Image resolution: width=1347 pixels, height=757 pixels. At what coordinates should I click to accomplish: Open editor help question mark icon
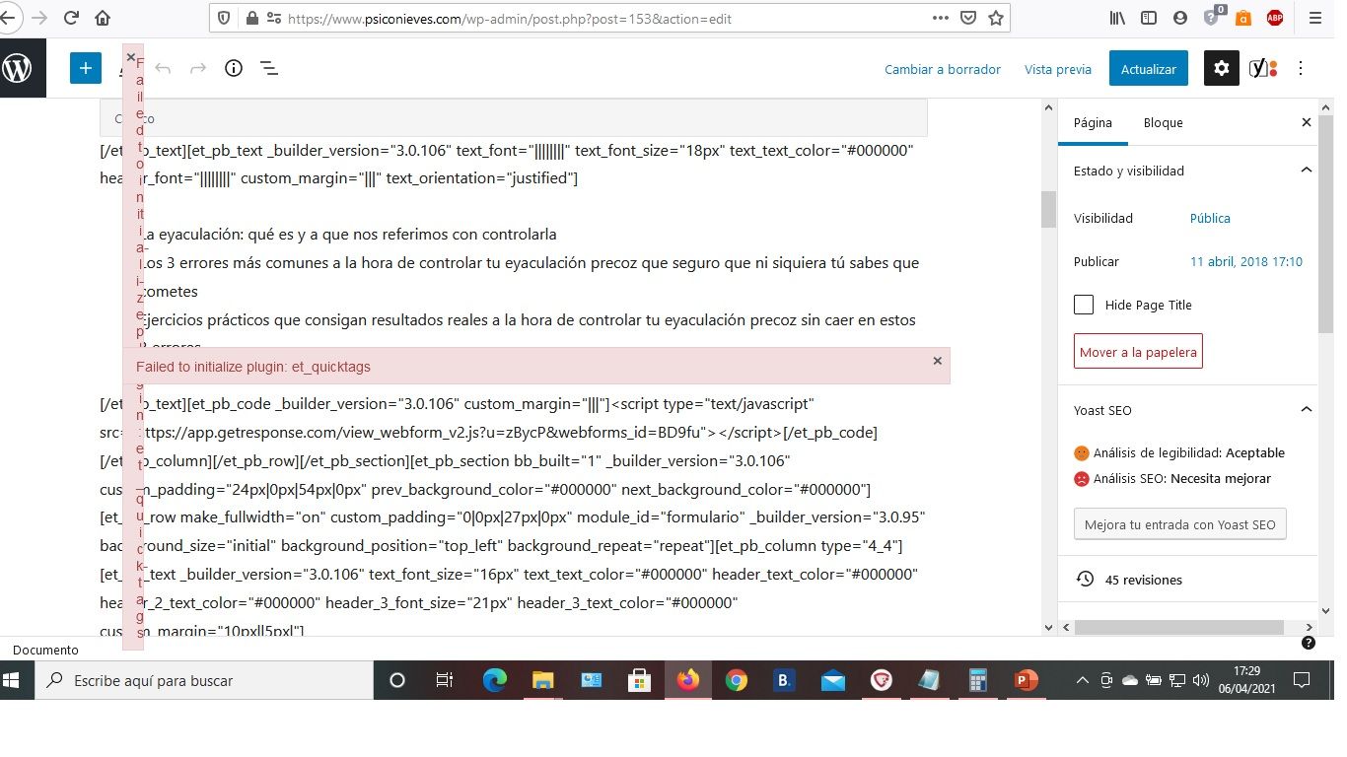[1309, 643]
